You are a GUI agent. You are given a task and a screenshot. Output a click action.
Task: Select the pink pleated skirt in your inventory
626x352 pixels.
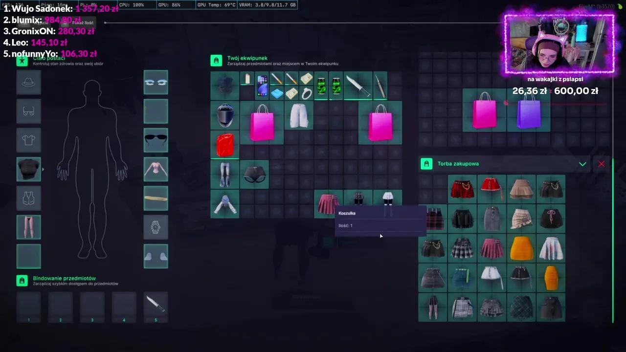click(x=328, y=204)
